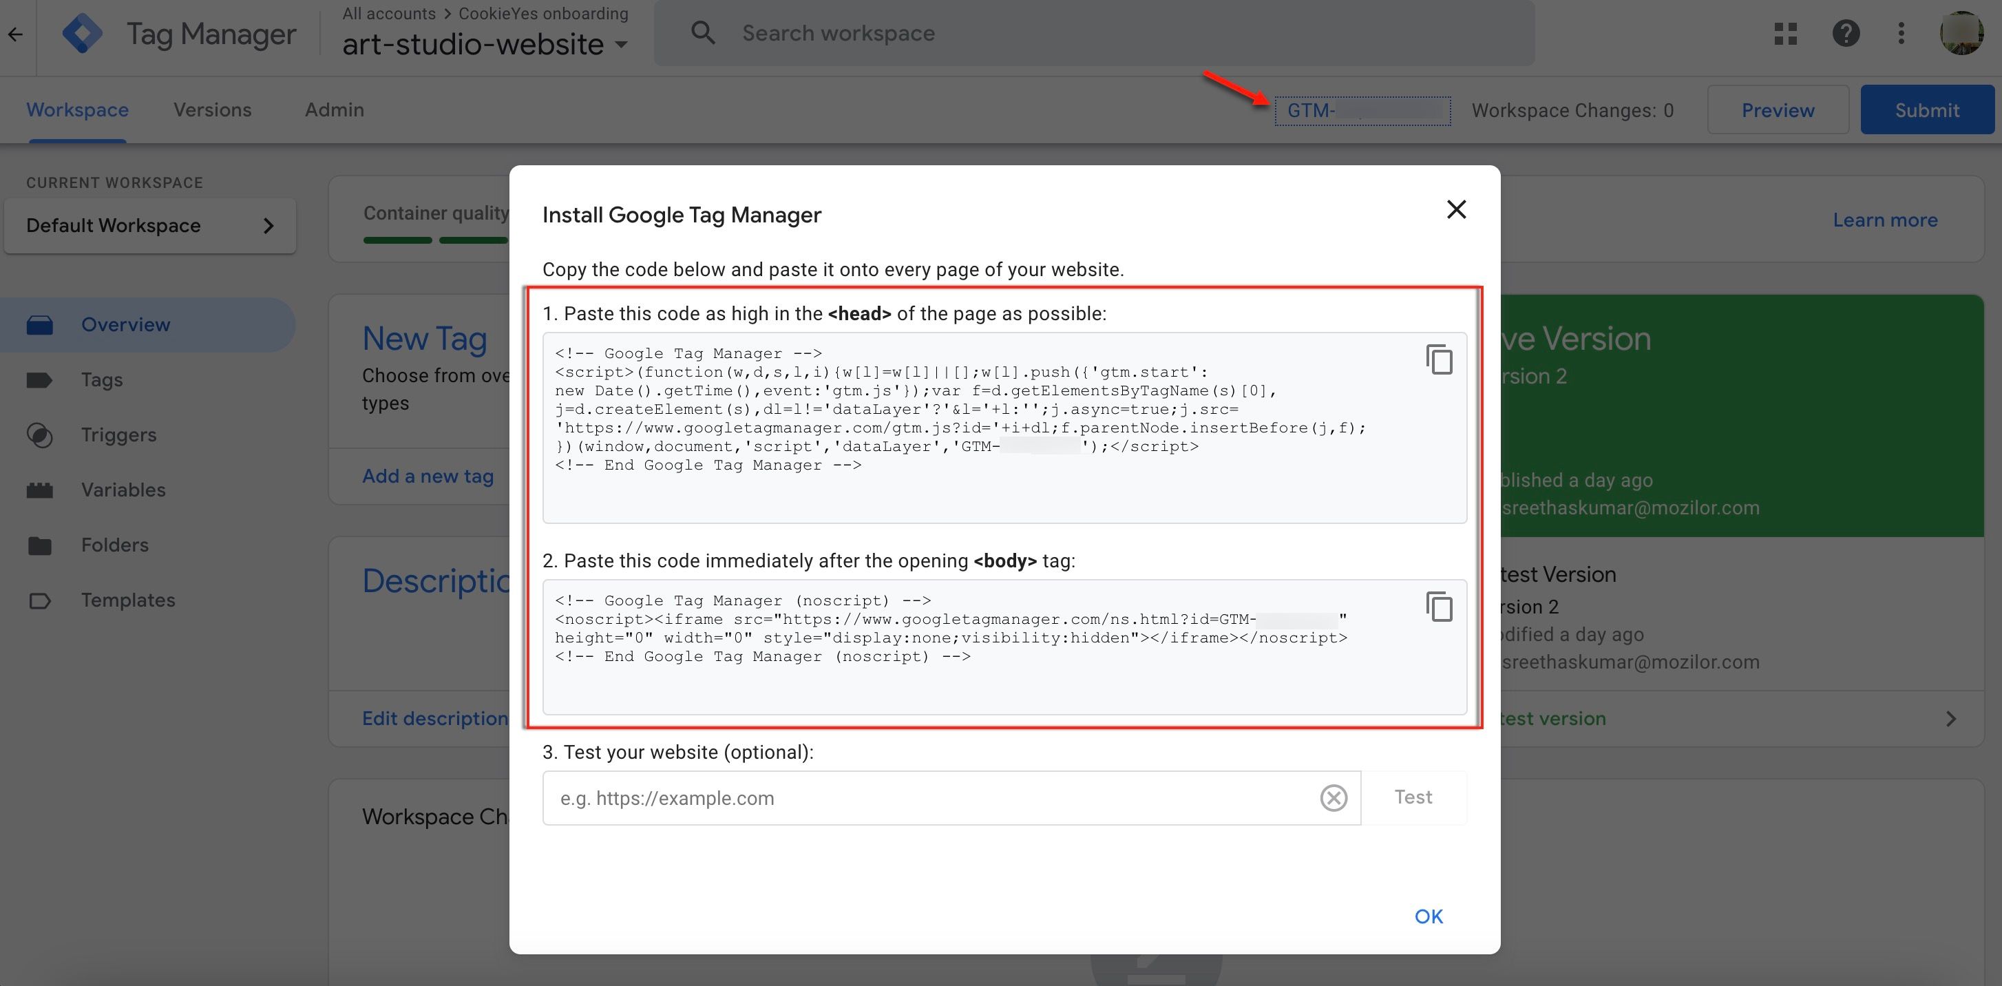
Task: Click the All accounts breadcrumb link
Action: tap(388, 13)
